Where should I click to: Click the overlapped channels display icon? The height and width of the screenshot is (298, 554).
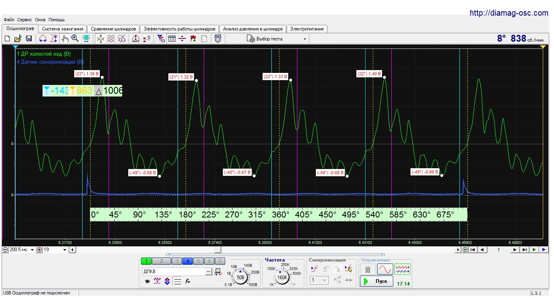[101, 39]
